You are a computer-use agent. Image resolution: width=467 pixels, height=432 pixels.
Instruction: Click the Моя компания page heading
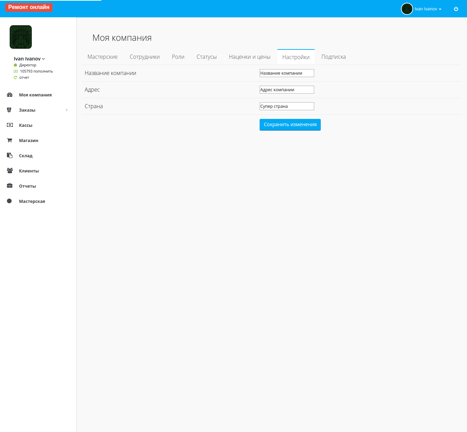(122, 38)
